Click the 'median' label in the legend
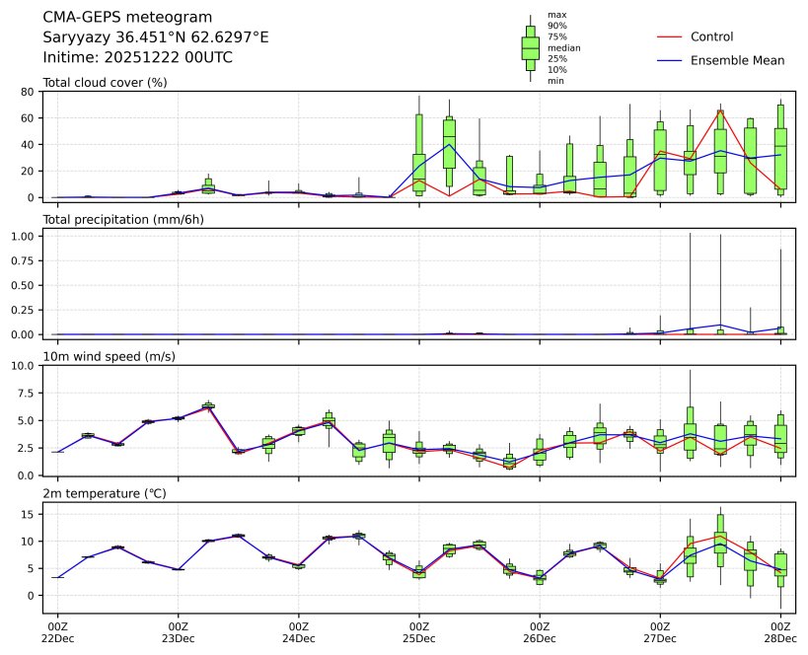 point(563,47)
